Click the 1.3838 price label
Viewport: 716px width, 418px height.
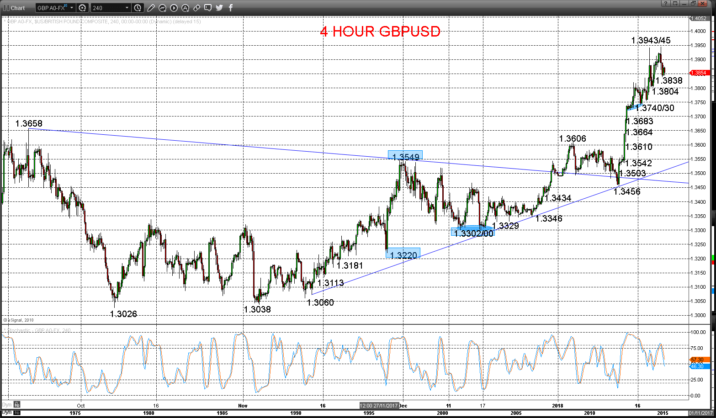pos(669,80)
